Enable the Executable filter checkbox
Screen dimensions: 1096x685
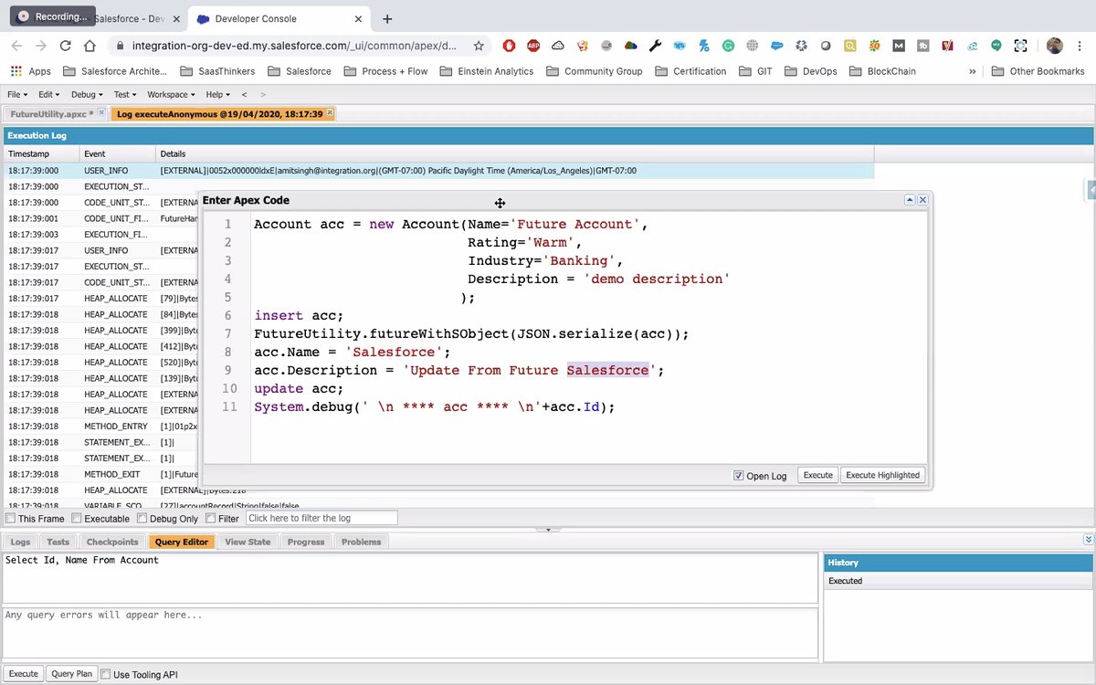77,519
